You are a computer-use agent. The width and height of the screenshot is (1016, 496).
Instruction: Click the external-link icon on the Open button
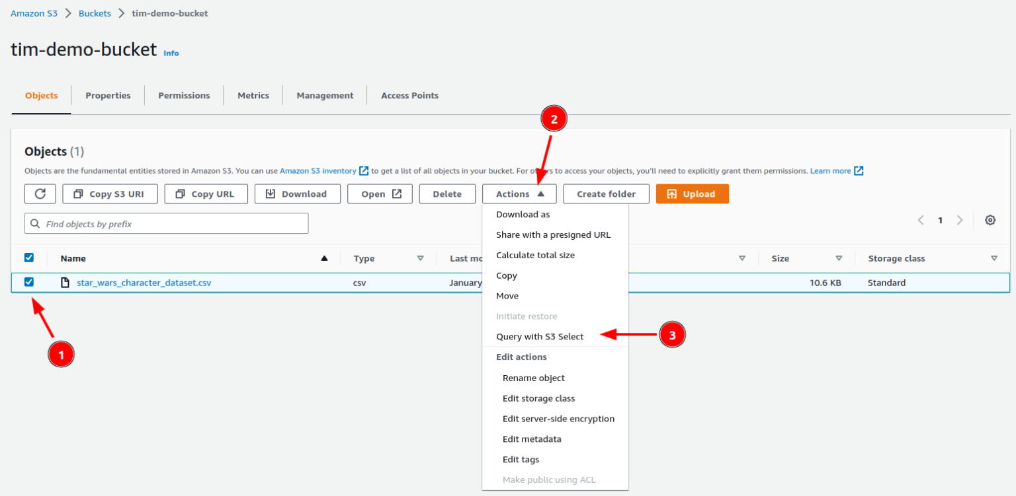pos(397,193)
